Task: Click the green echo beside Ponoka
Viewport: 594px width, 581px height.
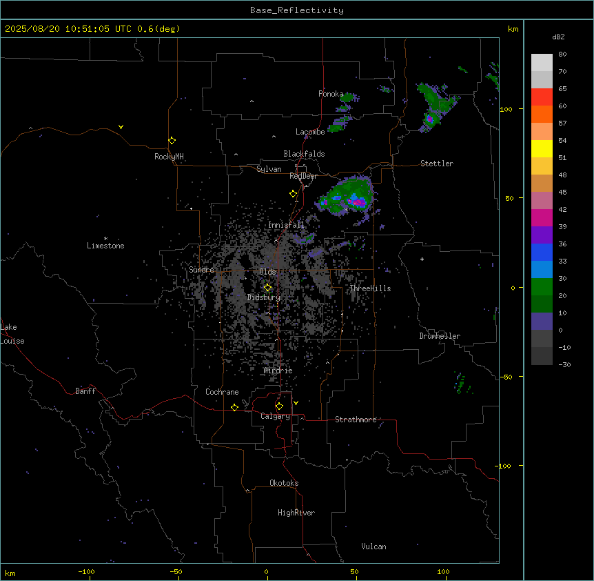Action: tap(347, 98)
